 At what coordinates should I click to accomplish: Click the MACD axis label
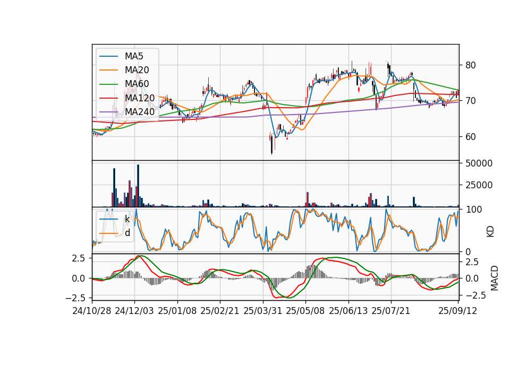pyautogui.click(x=494, y=278)
